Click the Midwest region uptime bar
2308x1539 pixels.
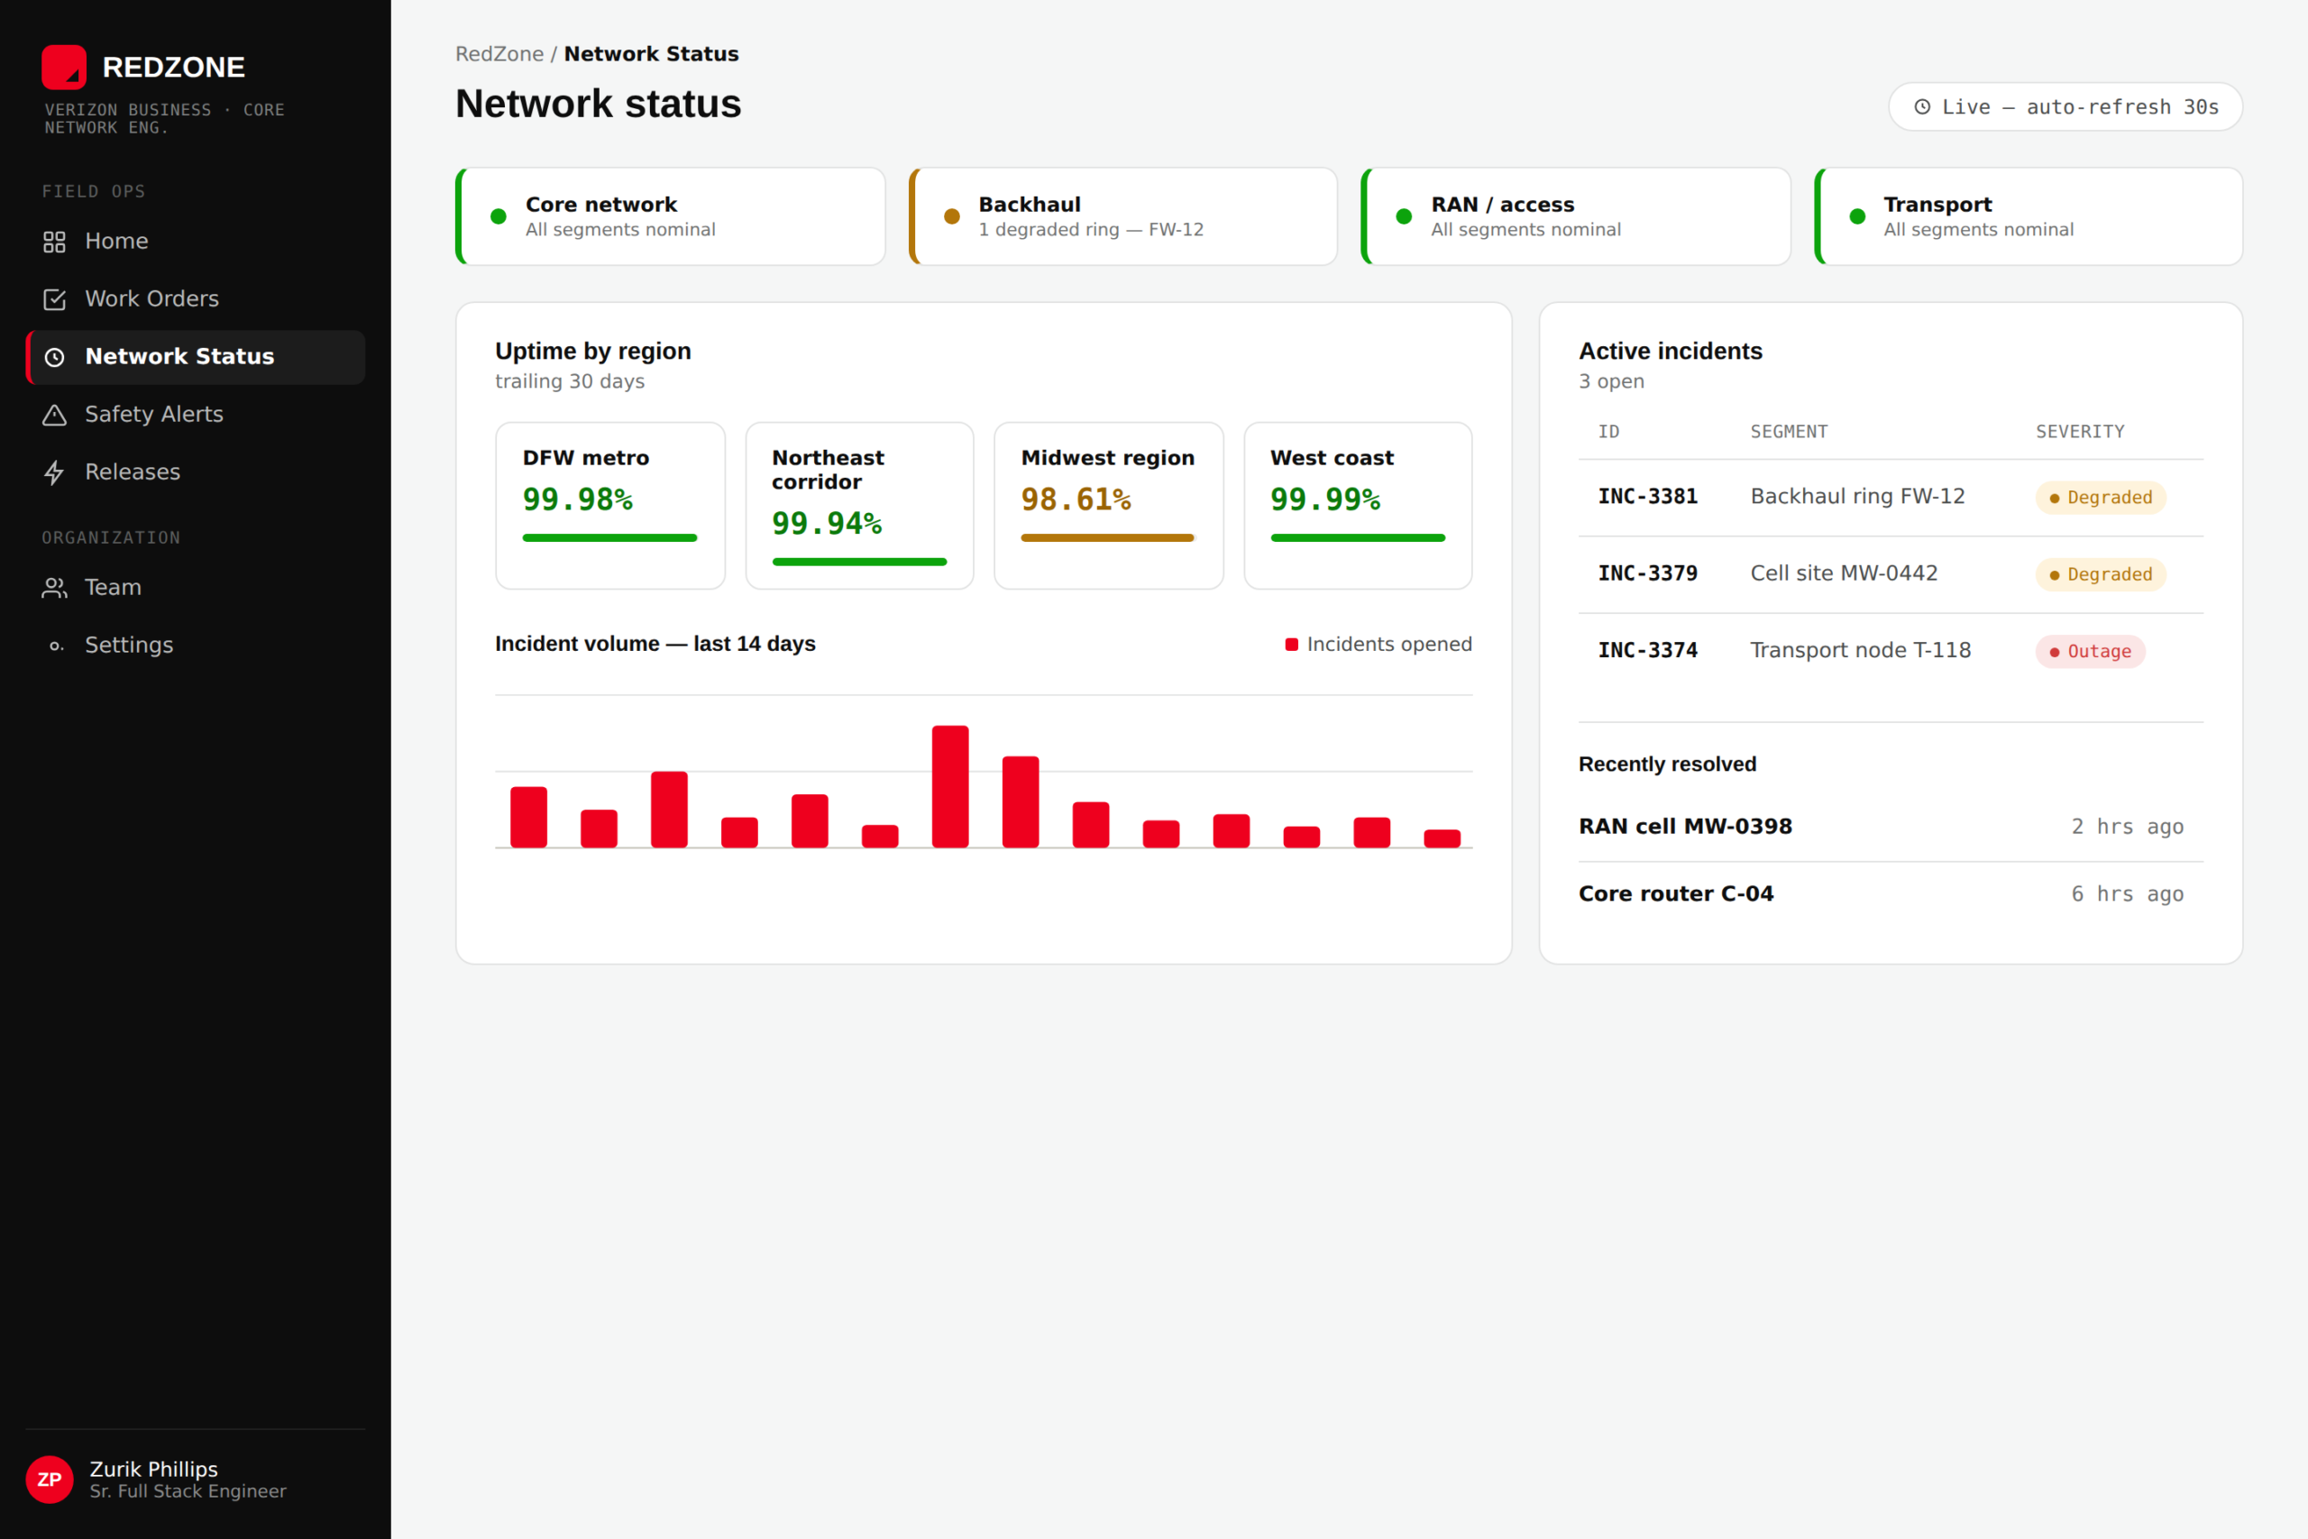click(1108, 538)
